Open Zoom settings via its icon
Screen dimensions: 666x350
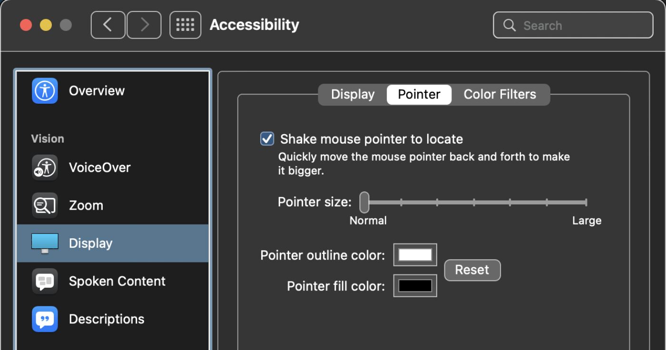click(45, 205)
